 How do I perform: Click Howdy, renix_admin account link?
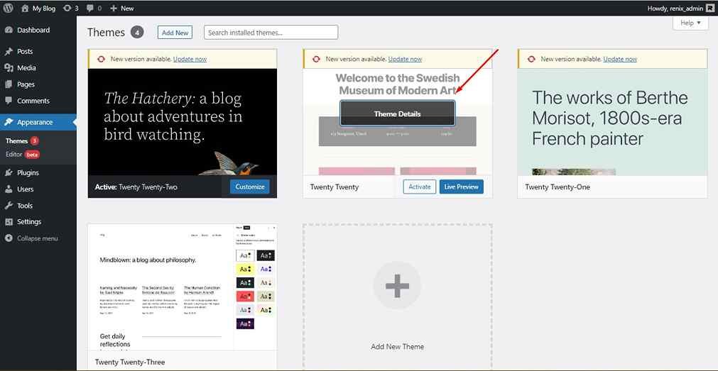click(x=680, y=9)
